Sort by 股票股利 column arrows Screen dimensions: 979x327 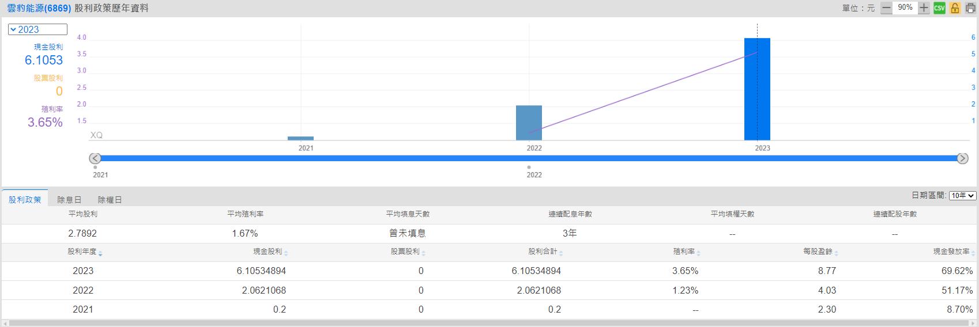(424, 253)
